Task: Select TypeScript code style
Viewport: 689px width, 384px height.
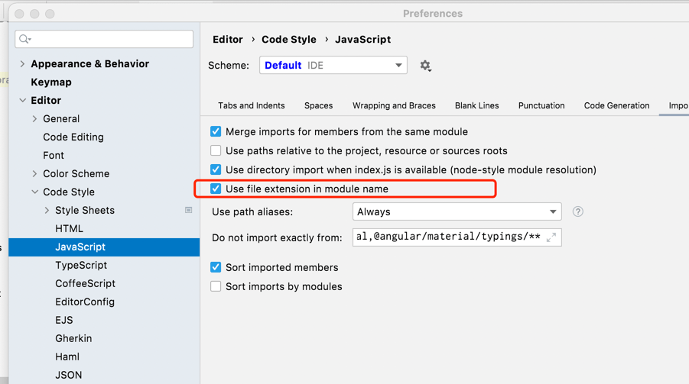Action: [x=81, y=265]
